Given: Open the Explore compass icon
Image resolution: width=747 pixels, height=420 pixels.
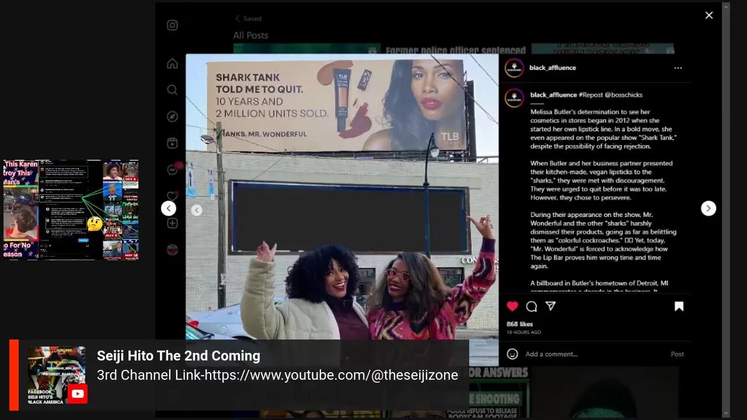Looking at the screenshot, I should [x=172, y=117].
